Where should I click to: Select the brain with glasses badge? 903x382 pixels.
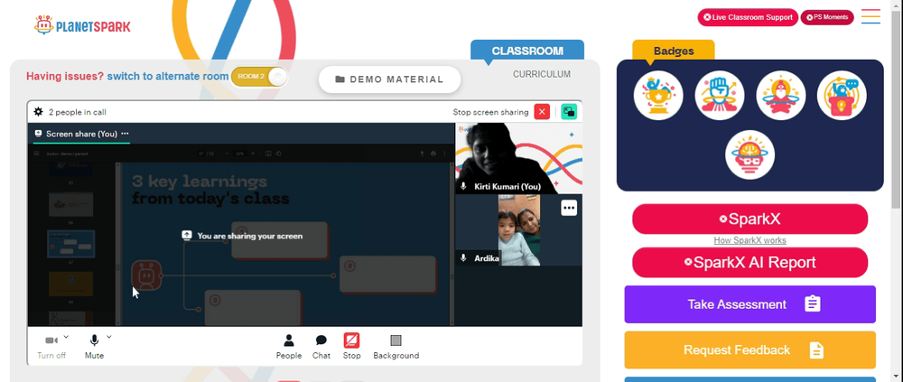click(x=749, y=155)
